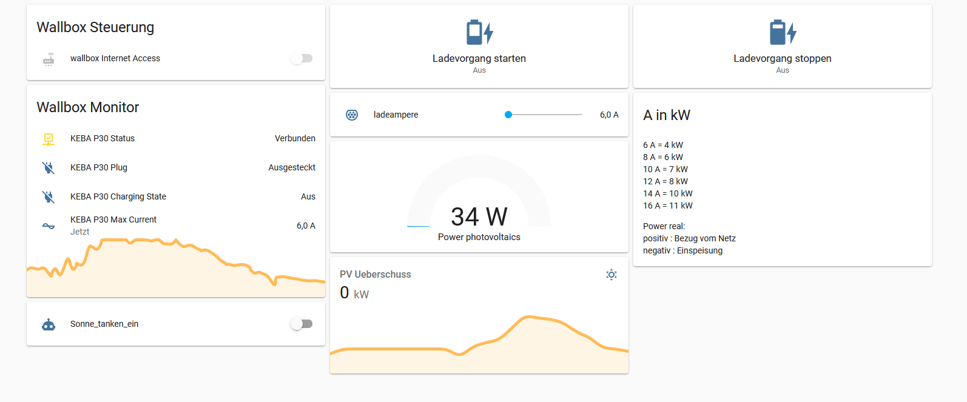This screenshot has width=967, height=402.
Task: Click the 'KEBA P30 Max Current' label
Action: point(113,220)
